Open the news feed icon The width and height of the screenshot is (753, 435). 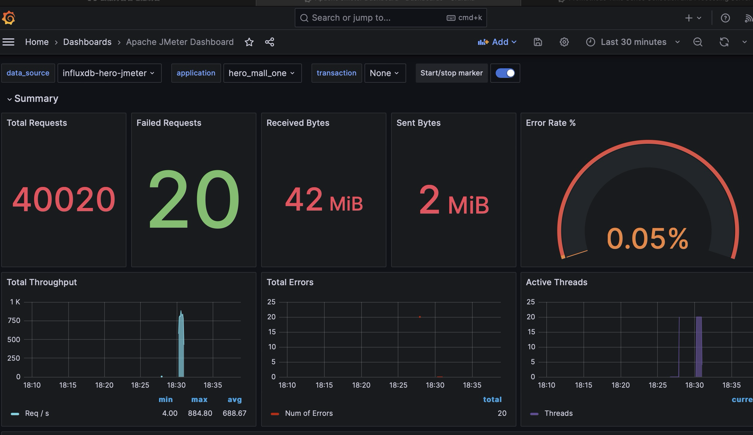click(749, 18)
